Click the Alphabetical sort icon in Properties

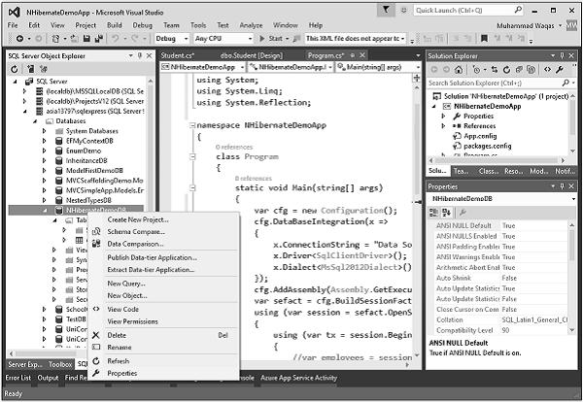[446, 212]
